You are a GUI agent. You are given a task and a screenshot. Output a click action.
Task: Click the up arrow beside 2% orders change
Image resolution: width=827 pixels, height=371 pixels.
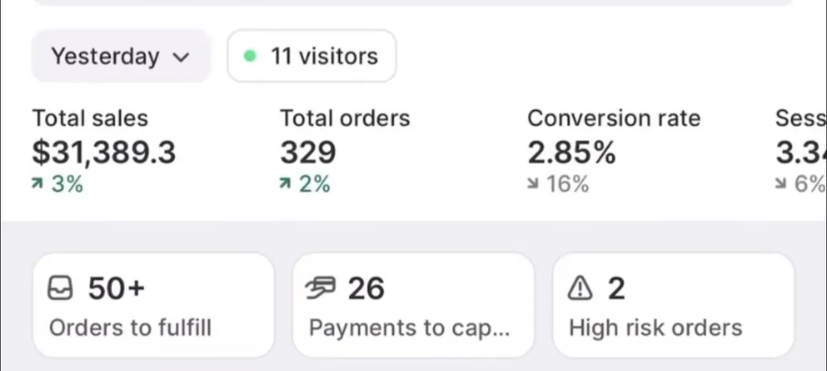(286, 184)
